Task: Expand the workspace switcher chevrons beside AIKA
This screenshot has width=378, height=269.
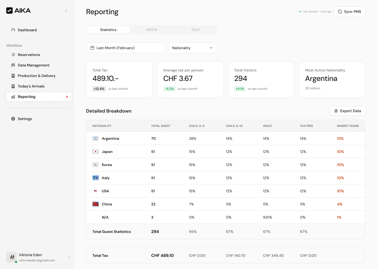Action: click(x=66, y=11)
